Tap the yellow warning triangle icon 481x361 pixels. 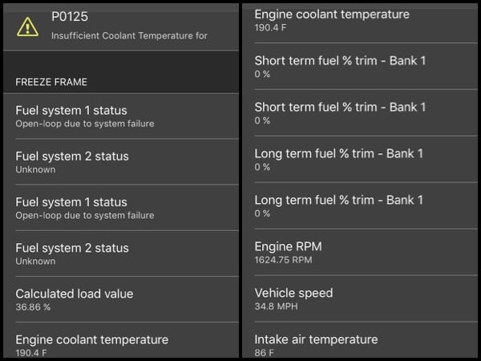point(27,26)
